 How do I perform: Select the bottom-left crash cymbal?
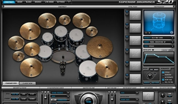tap(31, 67)
